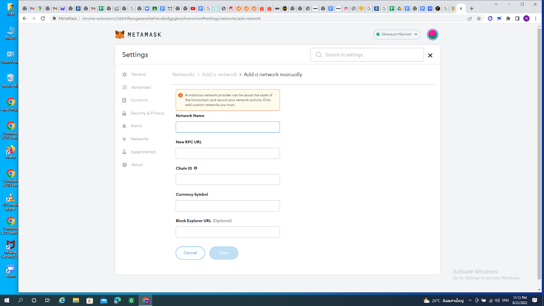The width and height of the screenshot is (544, 306).
Task: Select the Control Panel desktop icon
Action: (x=10, y=57)
